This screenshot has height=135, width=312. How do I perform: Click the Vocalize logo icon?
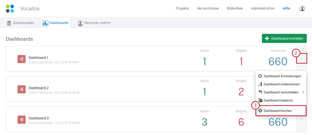[10, 9]
